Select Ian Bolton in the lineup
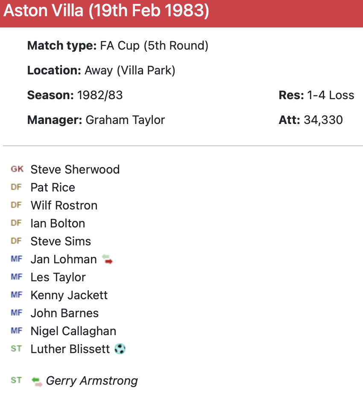This screenshot has height=395, width=363. pyautogui.click(x=58, y=224)
